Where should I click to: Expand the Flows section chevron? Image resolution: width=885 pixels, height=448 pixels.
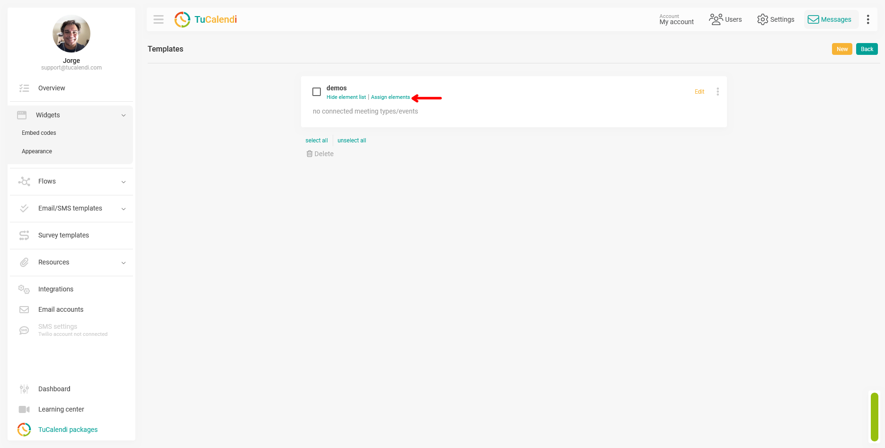pyautogui.click(x=124, y=182)
